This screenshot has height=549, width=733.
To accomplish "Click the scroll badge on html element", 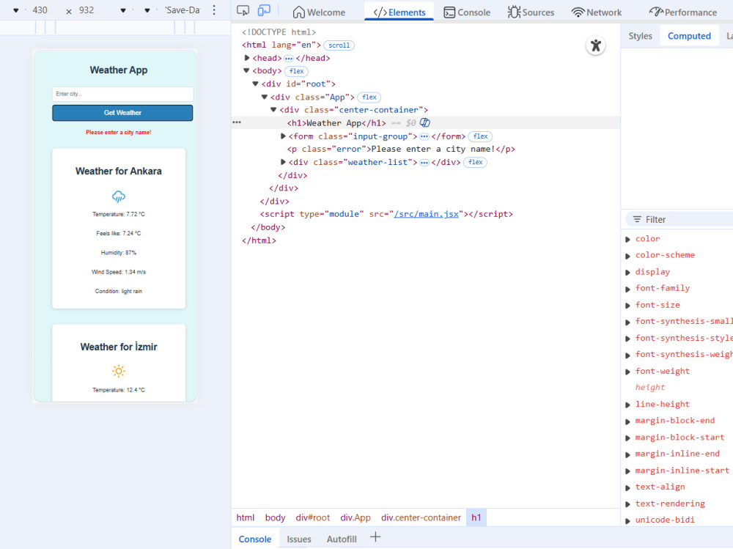I will 339,45.
